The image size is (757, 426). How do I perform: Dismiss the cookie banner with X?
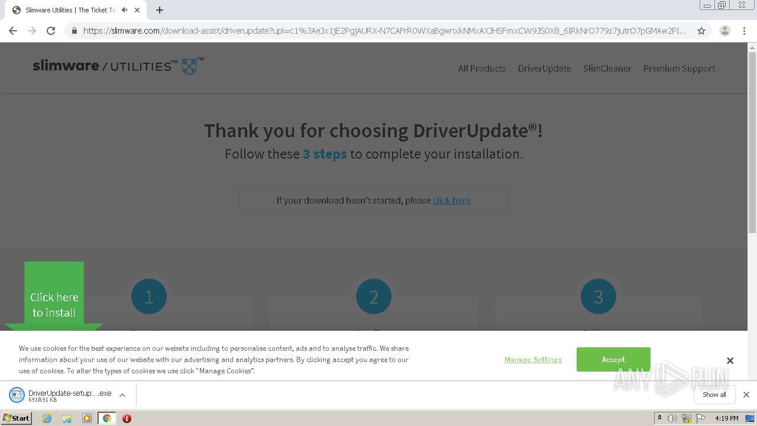pyautogui.click(x=730, y=360)
